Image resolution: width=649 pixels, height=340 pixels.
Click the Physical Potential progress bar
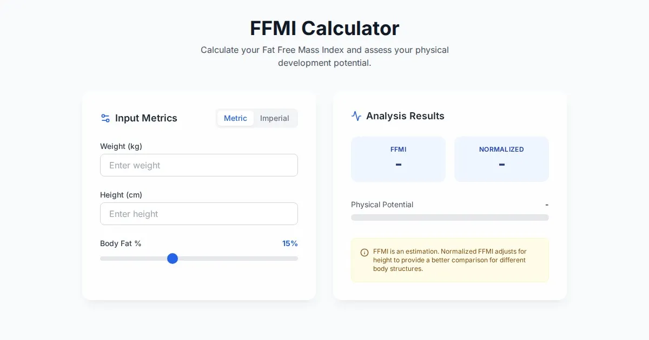(449, 217)
